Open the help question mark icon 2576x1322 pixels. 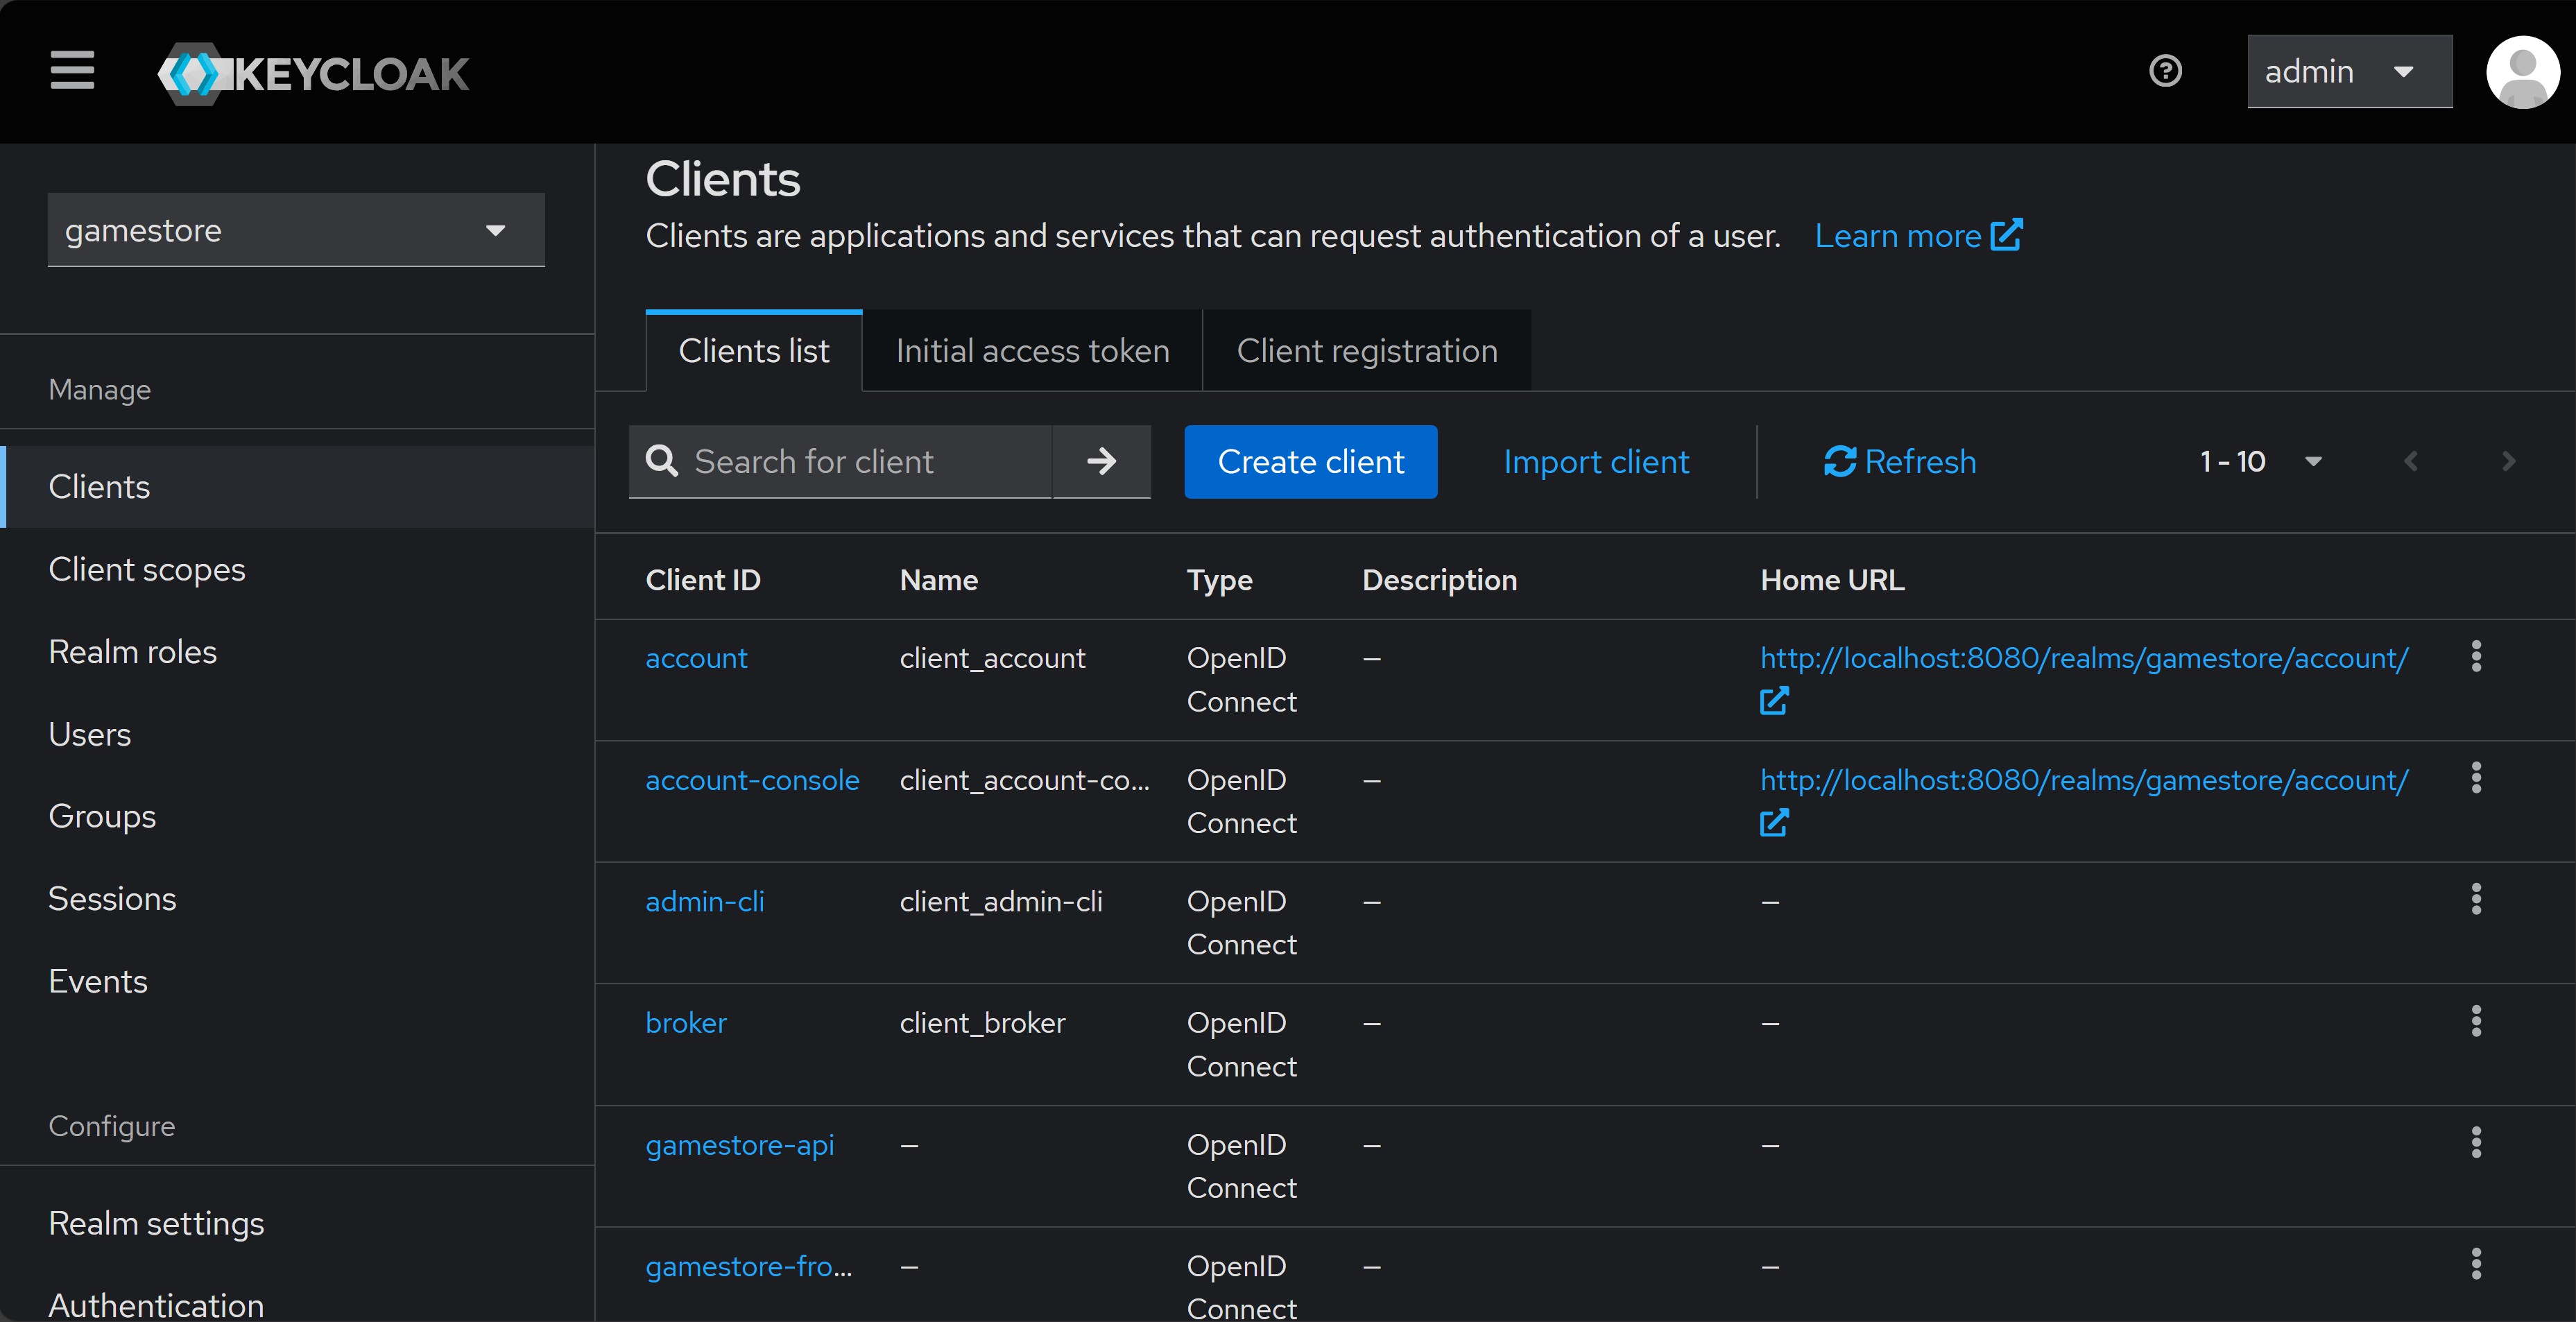(2165, 71)
